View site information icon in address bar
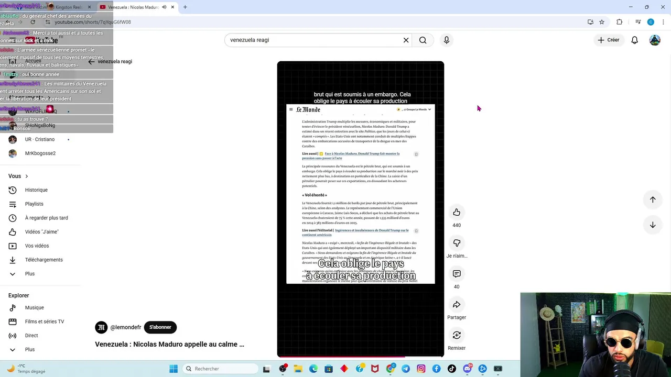 pyautogui.click(x=48, y=22)
